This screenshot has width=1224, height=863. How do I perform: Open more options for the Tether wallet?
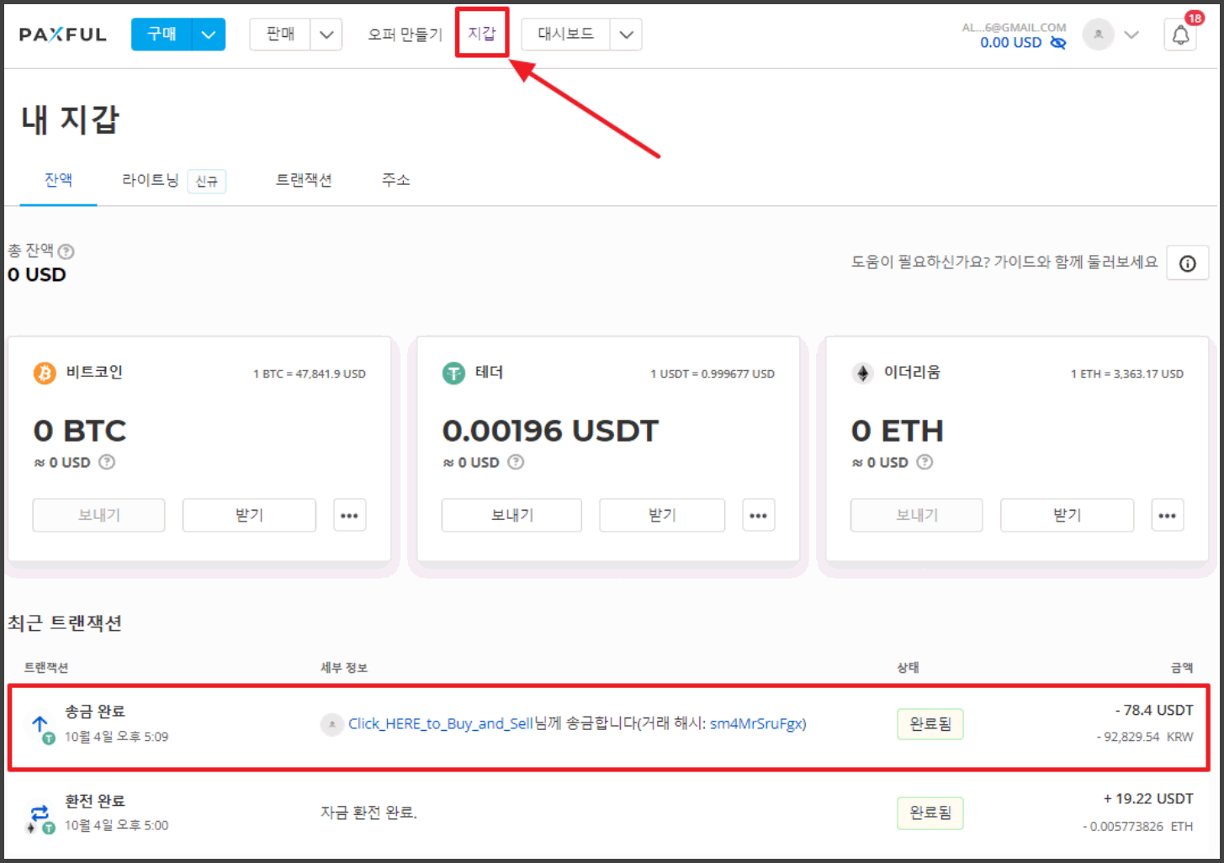(758, 515)
